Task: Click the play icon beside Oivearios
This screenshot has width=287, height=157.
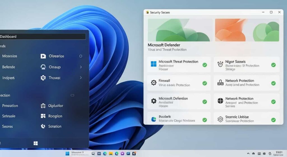Action: point(43,56)
